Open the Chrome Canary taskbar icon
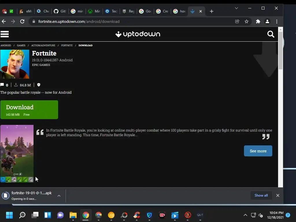 pyautogui.click(x=111, y=215)
